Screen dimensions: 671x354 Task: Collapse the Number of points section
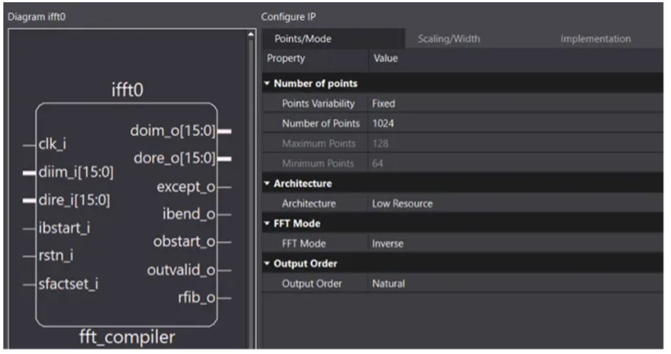click(268, 84)
